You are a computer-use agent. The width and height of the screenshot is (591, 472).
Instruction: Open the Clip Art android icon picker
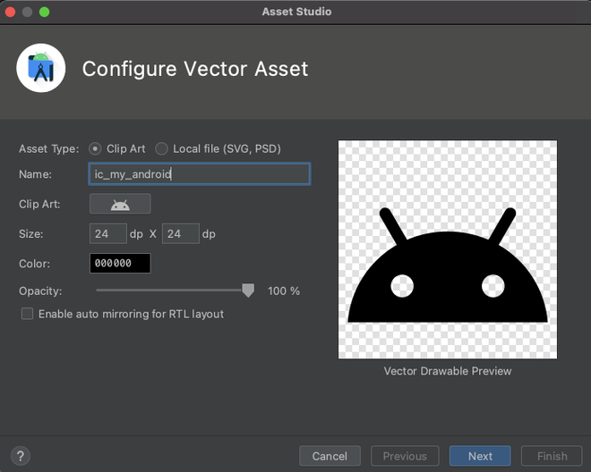(120, 205)
